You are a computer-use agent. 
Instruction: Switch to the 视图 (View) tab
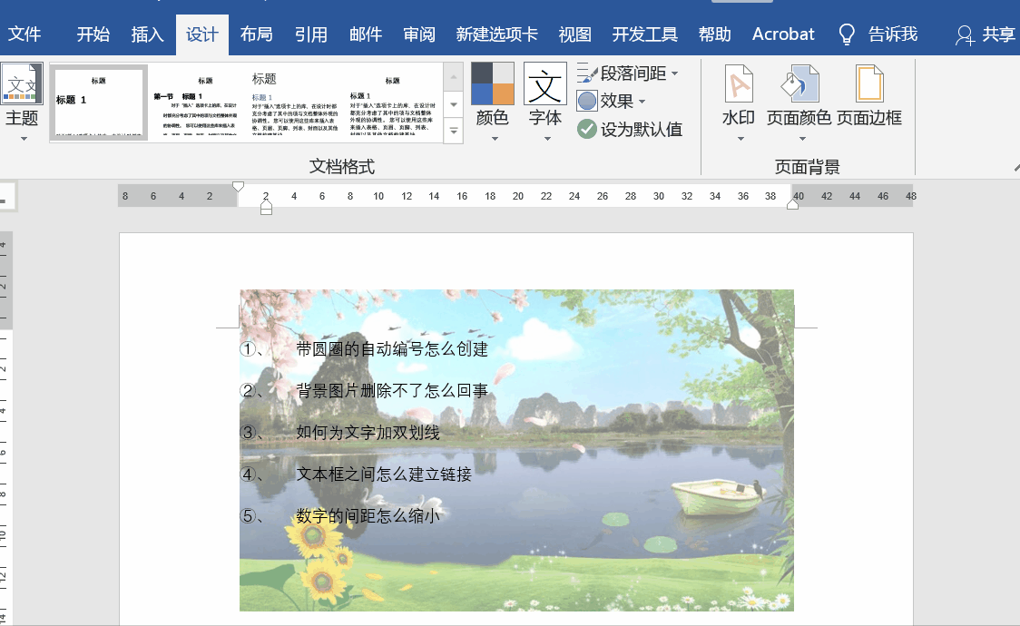coord(574,34)
